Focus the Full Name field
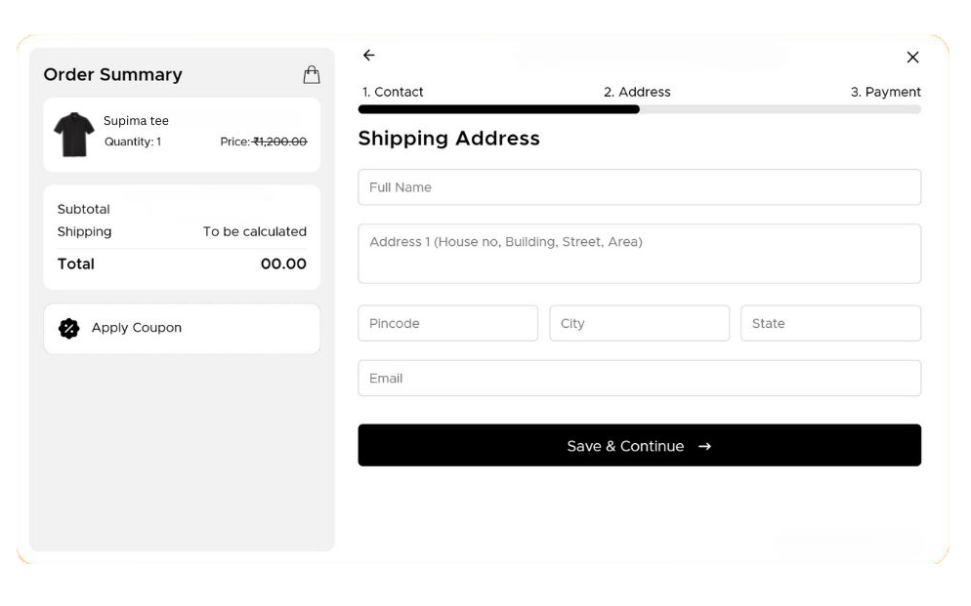 pyautogui.click(x=639, y=187)
